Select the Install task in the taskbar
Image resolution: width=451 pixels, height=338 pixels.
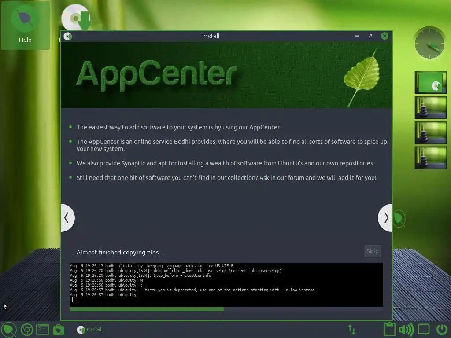point(90,329)
